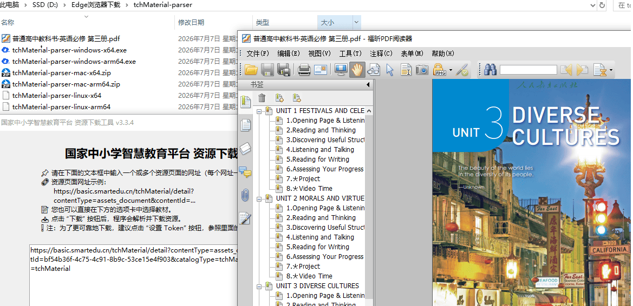Select tchMaterial-parser-windows-x64.exe in Explorer
The height and width of the screenshot is (306, 633).
pyautogui.click(x=69, y=50)
